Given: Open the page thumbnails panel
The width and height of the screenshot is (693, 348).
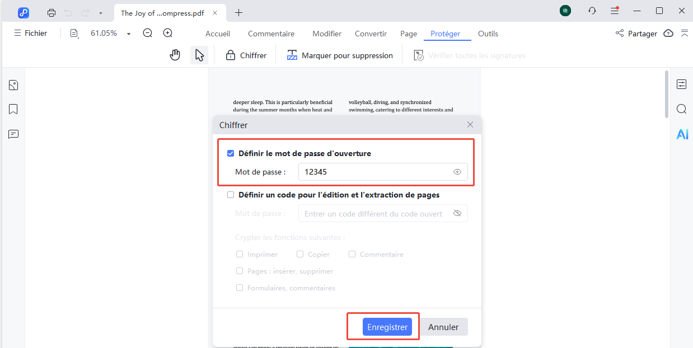Looking at the screenshot, I should click(13, 84).
